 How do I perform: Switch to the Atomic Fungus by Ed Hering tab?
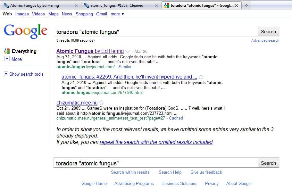(x=41, y=5)
